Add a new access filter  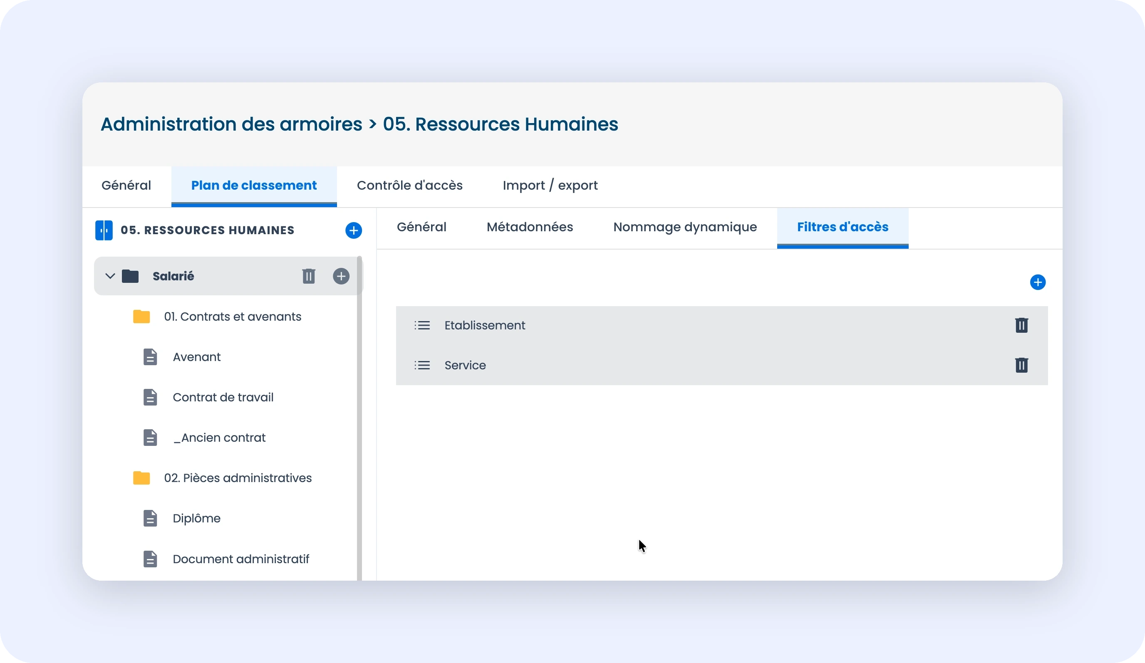tap(1037, 282)
